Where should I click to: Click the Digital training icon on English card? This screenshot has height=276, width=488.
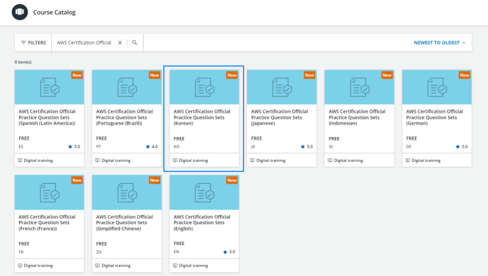[175, 266]
